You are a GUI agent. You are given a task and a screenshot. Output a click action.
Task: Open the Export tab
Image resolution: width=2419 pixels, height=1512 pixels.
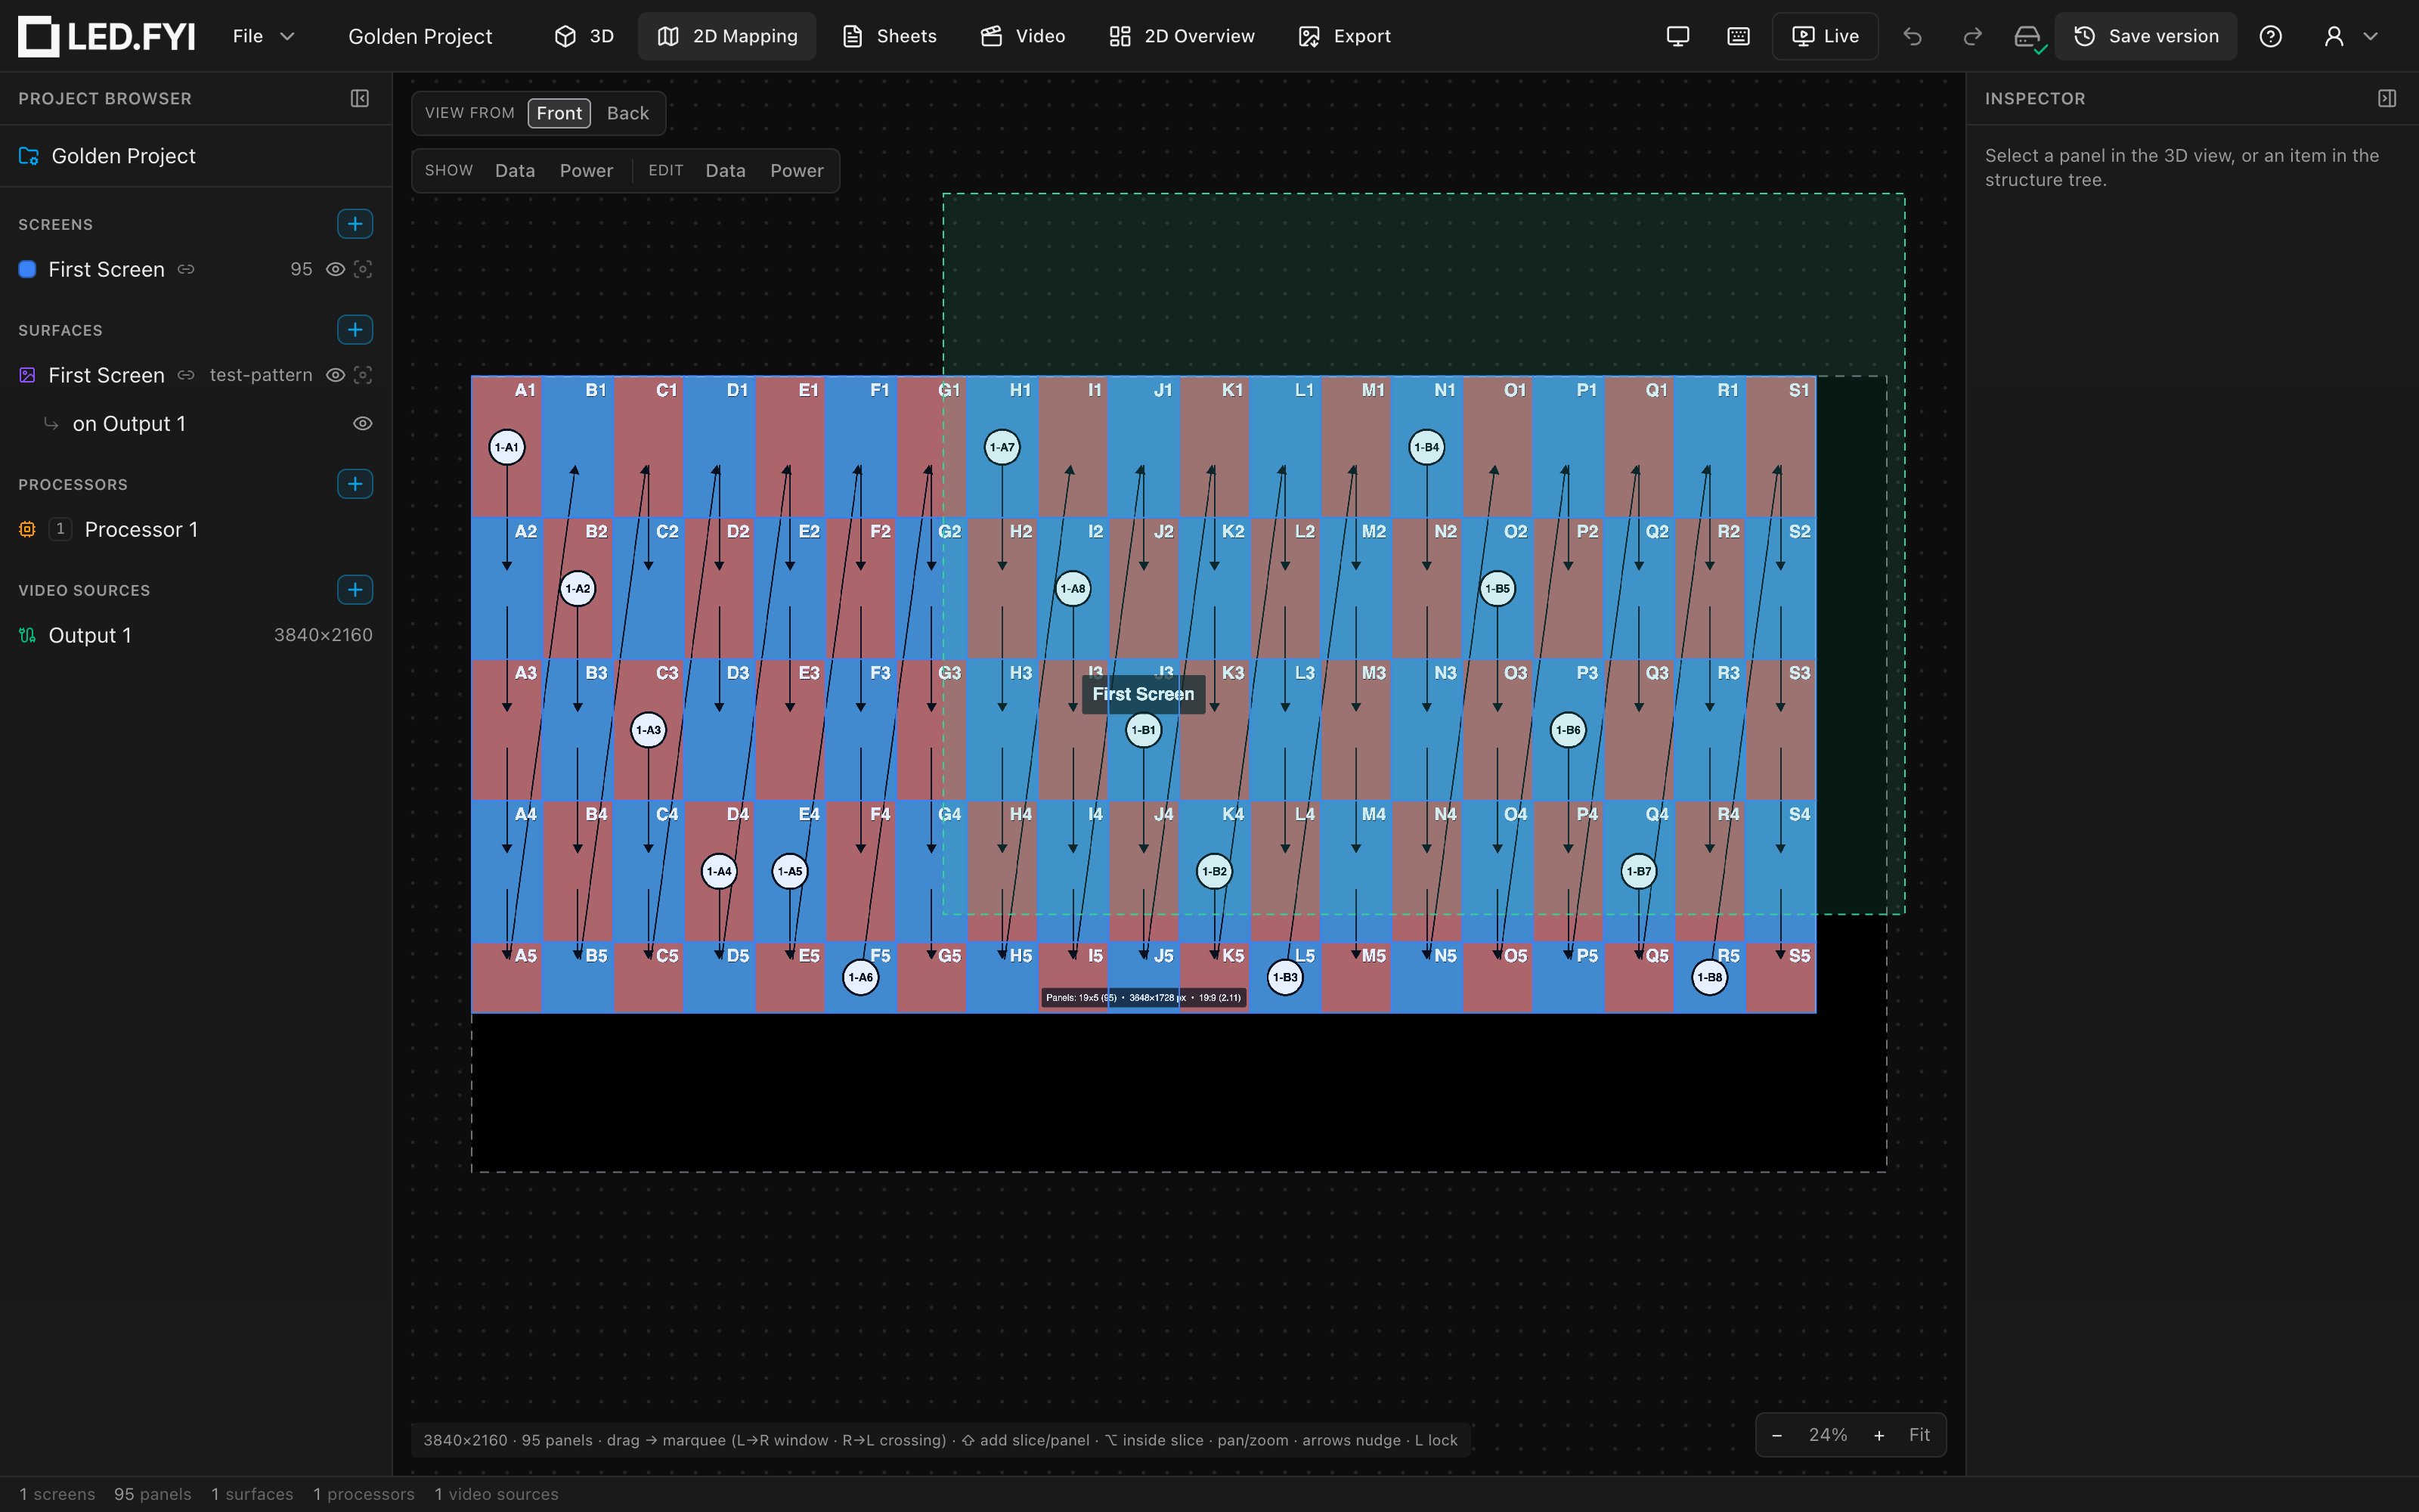pyautogui.click(x=1345, y=36)
